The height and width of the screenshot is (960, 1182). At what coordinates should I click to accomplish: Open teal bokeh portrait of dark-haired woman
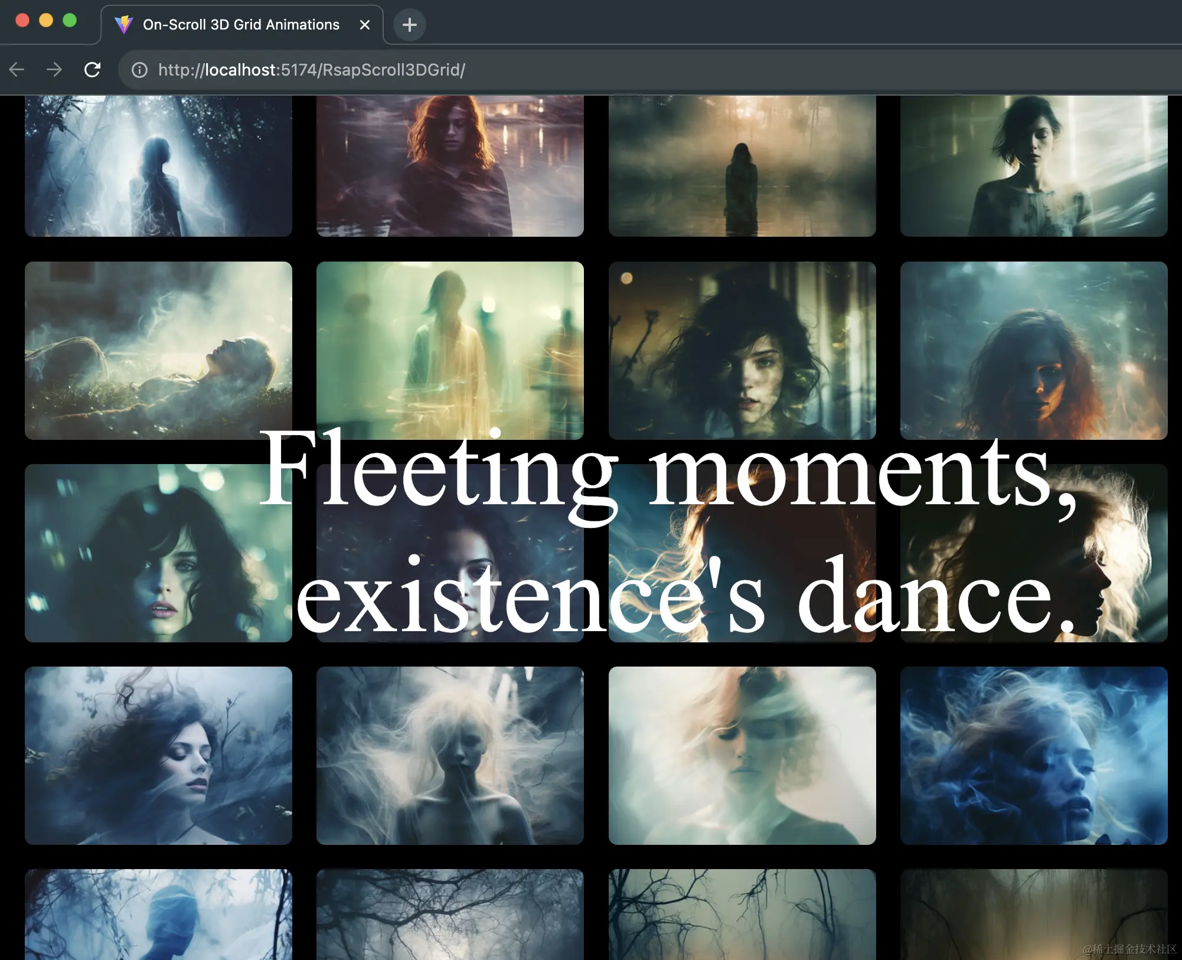[x=158, y=553]
